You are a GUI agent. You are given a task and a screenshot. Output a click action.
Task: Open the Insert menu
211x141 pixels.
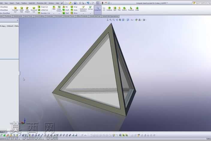[x=12, y=3]
